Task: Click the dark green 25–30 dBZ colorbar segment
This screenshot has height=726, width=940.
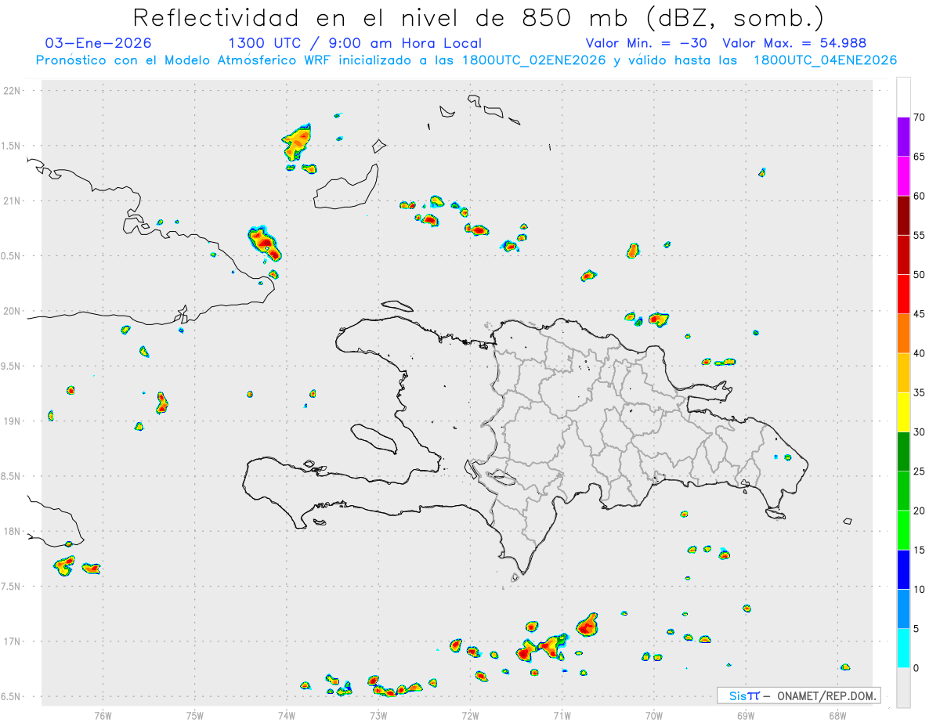Action: pos(903,452)
